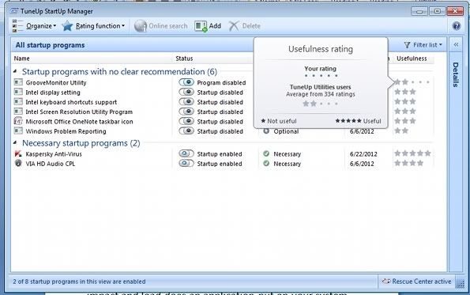Select the Microsoft Office OneNote icon
Image resolution: width=470 pixels, height=295 pixels.
[18, 121]
